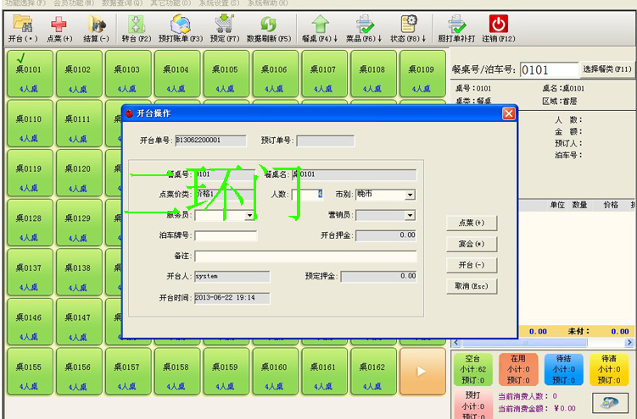
Task: Open the 服务员 waiter dropdown
Action: point(249,216)
